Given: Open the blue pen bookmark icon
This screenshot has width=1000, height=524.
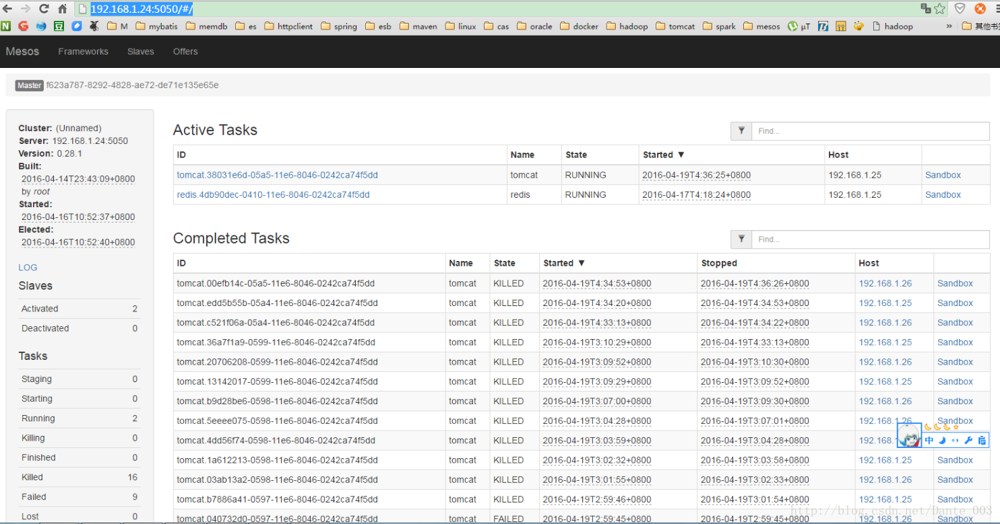Looking at the screenshot, I should (x=76, y=26).
